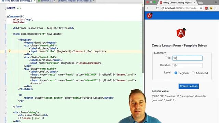Click the Angular logo in the blue header
Viewport: 219px width, 123px height.
click(150, 15)
